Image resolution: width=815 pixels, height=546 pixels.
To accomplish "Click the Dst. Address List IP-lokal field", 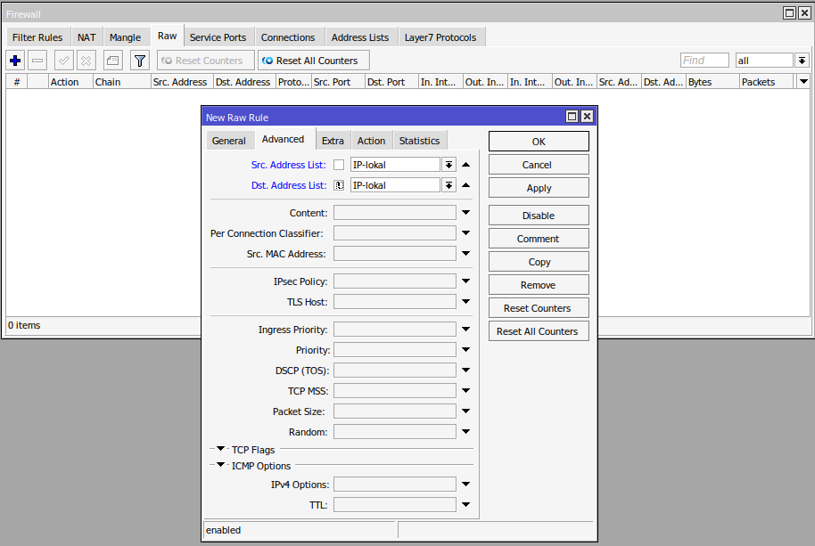I will point(395,185).
